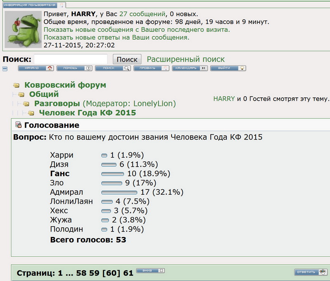Select the poll question text Кто по вашему

pos(156,137)
